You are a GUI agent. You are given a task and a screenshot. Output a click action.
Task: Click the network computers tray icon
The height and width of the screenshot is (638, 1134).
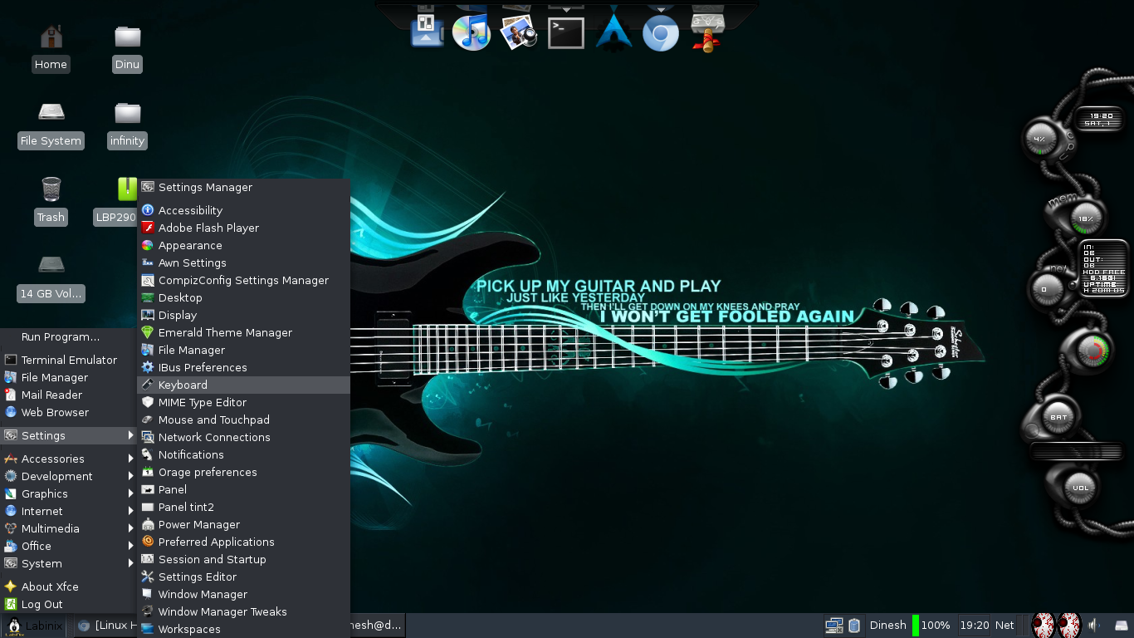pyautogui.click(x=834, y=626)
